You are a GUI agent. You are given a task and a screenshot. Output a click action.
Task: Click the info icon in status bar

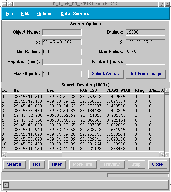coord(6,185)
